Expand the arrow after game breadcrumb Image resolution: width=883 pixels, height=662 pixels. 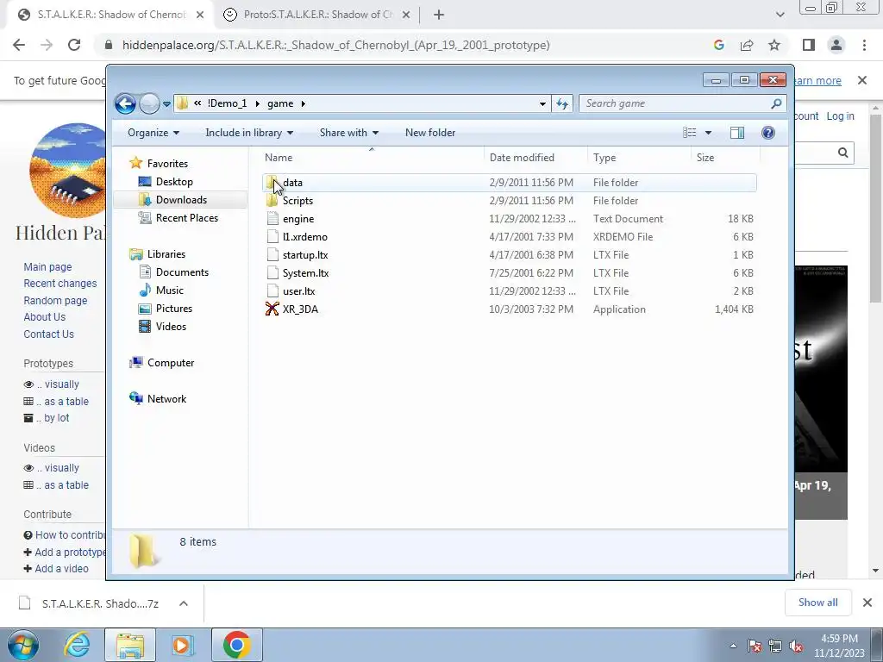click(x=303, y=103)
